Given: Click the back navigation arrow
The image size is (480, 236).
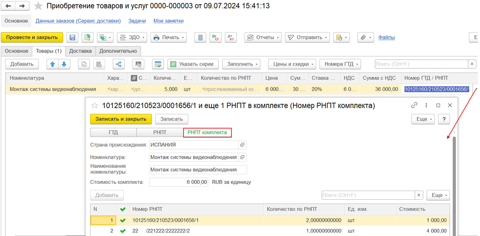Looking at the screenshot, I should [9, 6].
